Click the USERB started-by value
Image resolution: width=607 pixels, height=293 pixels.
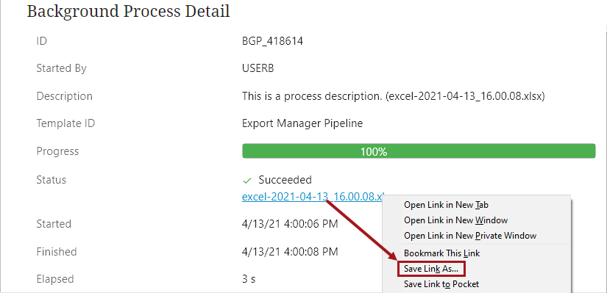(258, 68)
